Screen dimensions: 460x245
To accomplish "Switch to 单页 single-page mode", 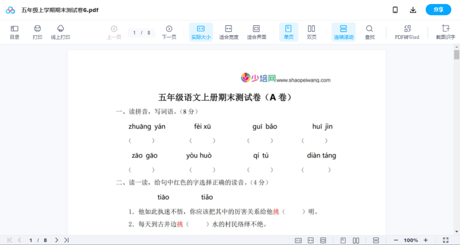I will coord(289,32).
